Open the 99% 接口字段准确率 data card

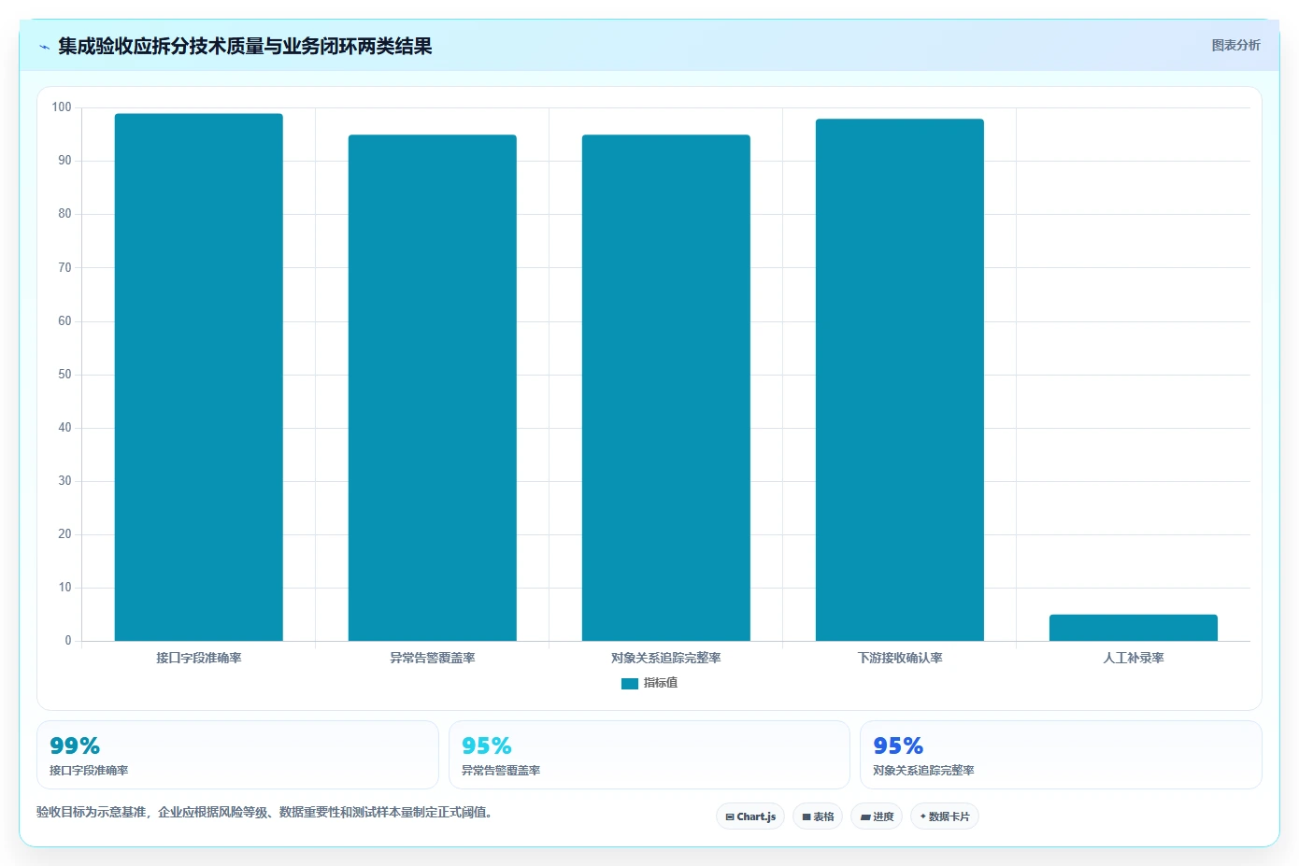point(237,755)
